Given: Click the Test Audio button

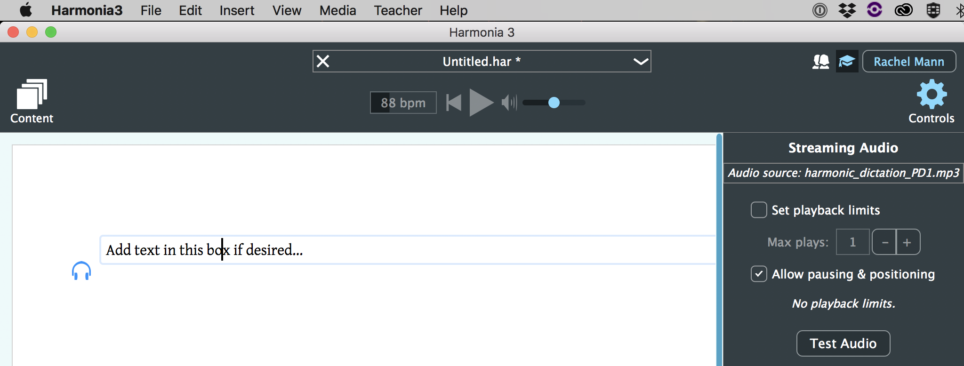Looking at the screenshot, I should 843,343.
